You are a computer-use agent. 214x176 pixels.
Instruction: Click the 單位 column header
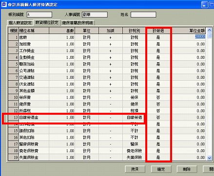click(87, 31)
